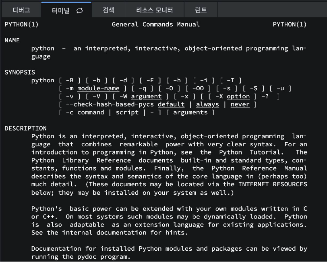
Task: Click the underlined module-name argument
Action: [x=98, y=88]
